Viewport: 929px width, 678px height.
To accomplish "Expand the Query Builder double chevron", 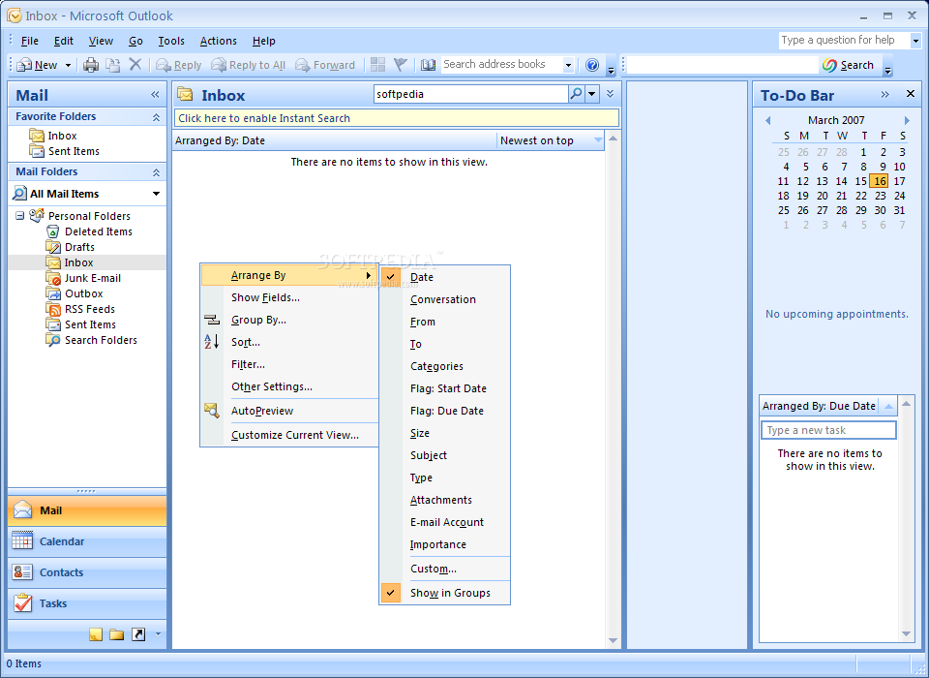I will [x=610, y=94].
